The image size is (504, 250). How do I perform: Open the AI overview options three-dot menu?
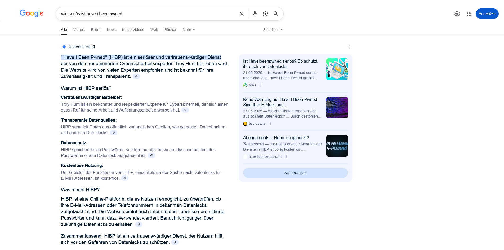pyautogui.click(x=350, y=47)
